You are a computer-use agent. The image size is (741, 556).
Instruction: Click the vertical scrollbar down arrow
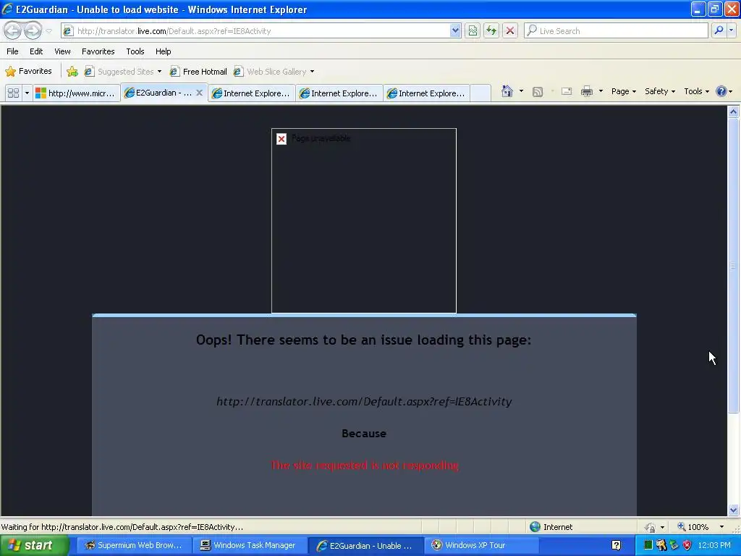(734, 510)
